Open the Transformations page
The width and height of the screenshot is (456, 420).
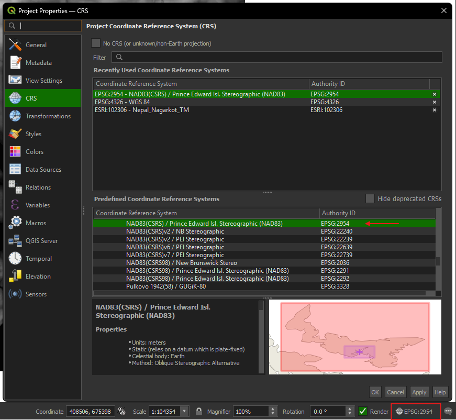[x=48, y=116]
